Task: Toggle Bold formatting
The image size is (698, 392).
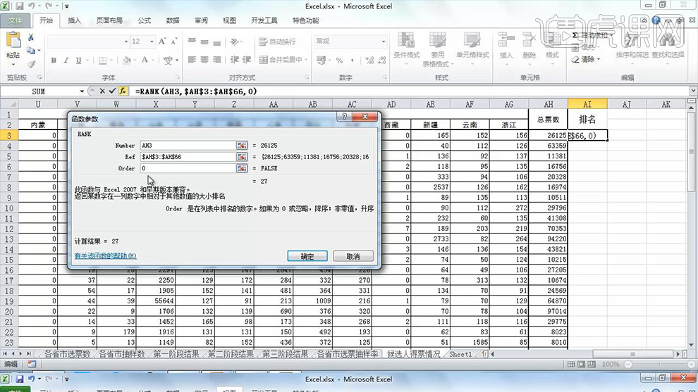Action: 54,60
